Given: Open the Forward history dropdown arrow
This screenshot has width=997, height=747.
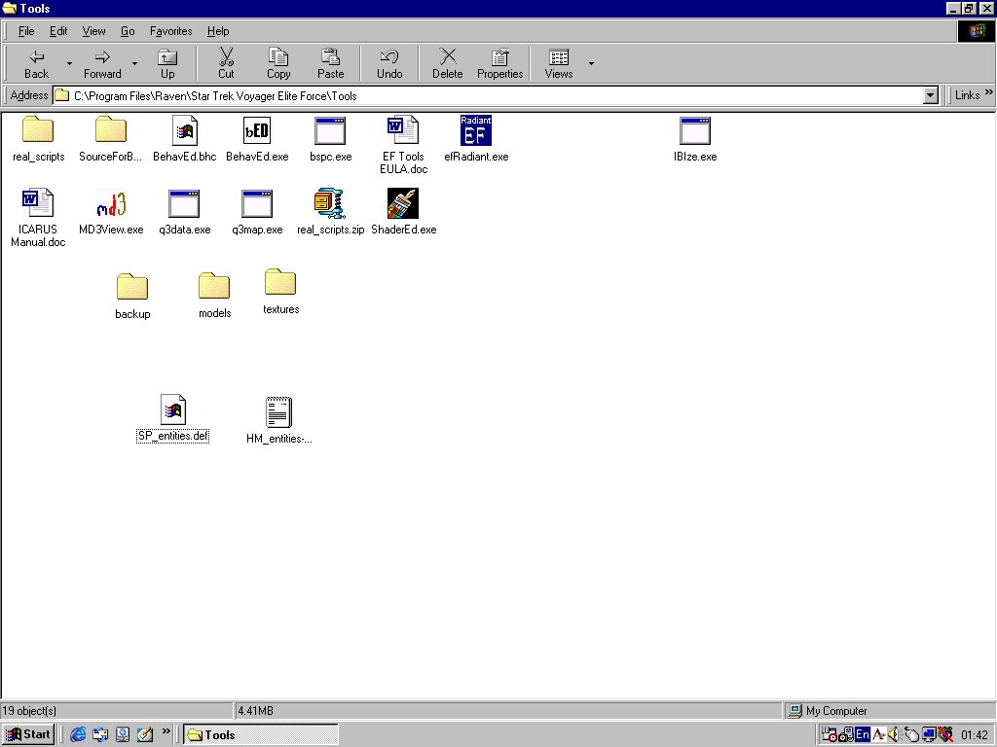Looking at the screenshot, I should (134, 64).
